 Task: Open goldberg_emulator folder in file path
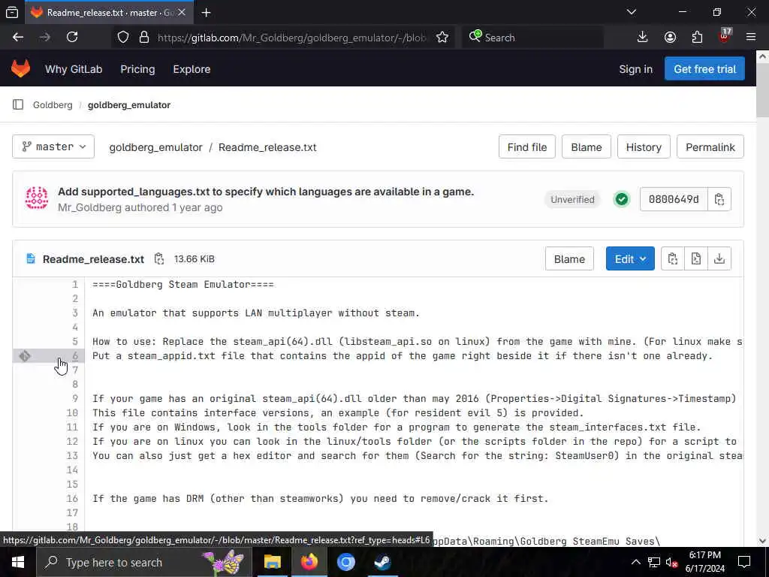pos(155,147)
